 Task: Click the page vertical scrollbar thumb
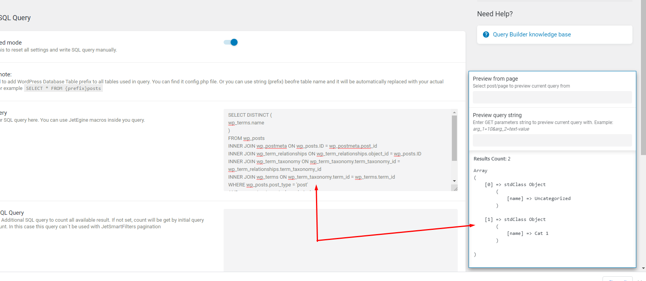click(x=643, y=78)
